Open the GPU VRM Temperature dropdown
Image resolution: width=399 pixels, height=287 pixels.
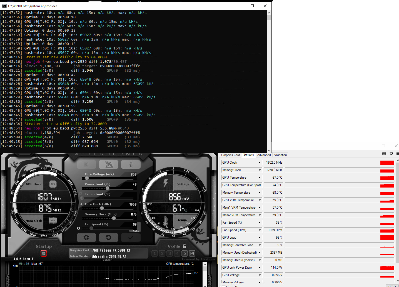click(260, 200)
